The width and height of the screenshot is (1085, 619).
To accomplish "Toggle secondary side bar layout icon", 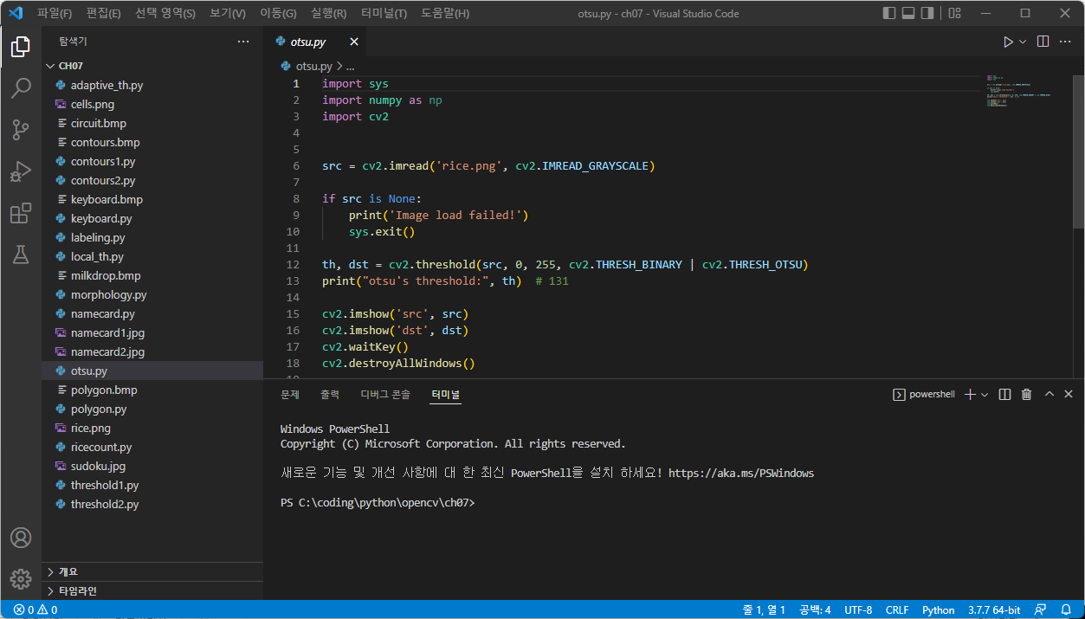I will coord(927,13).
